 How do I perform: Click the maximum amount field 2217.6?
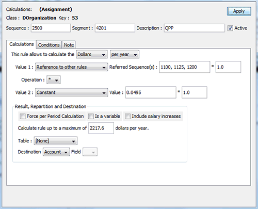[101, 128]
